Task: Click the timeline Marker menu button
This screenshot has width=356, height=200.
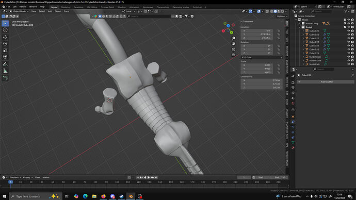Action: pos(46,177)
